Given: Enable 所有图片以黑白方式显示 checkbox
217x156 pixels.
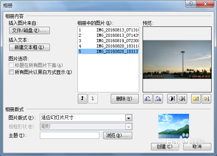Looking at the screenshot, I should pyautogui.click(x=11, y=72).
